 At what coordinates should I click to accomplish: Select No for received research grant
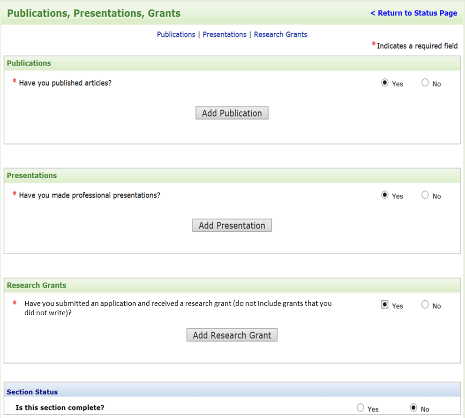(x=425, y=305)
